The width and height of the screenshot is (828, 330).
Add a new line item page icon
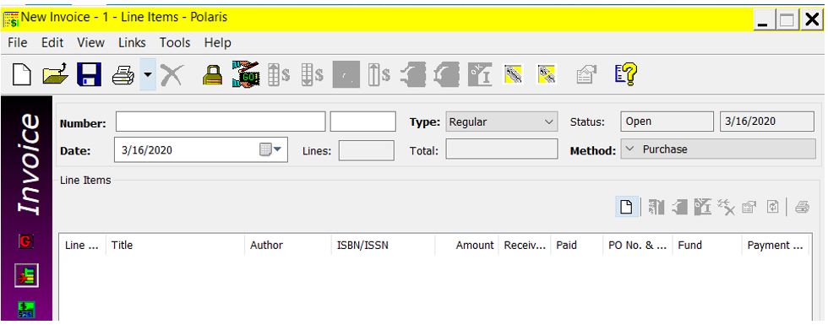click(627, 207)
